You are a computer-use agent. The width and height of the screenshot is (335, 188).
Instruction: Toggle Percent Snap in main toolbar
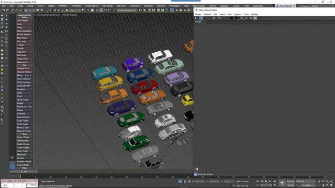(x=105, y=10)
